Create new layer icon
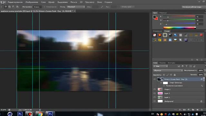Viewport: 206px width, 116px height. [197, 110]
